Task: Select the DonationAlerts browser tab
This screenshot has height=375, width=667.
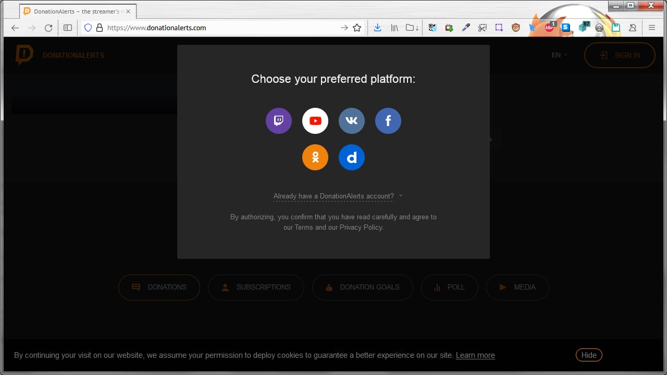Action: [x=77, y=11]
